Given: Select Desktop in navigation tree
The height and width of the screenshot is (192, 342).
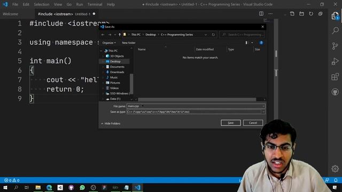Looking at the screenshot, I should tap(115, 61).
